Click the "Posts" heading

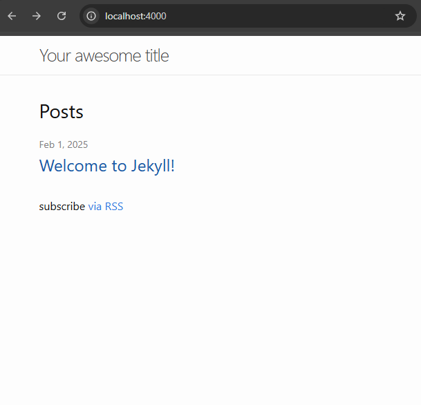click(62, 111)
